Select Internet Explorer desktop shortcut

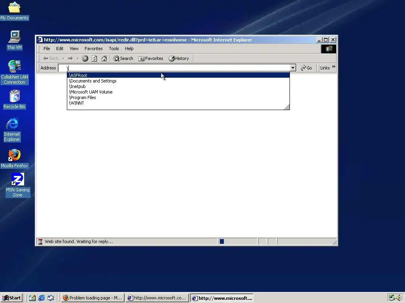[x=12, y=129]
